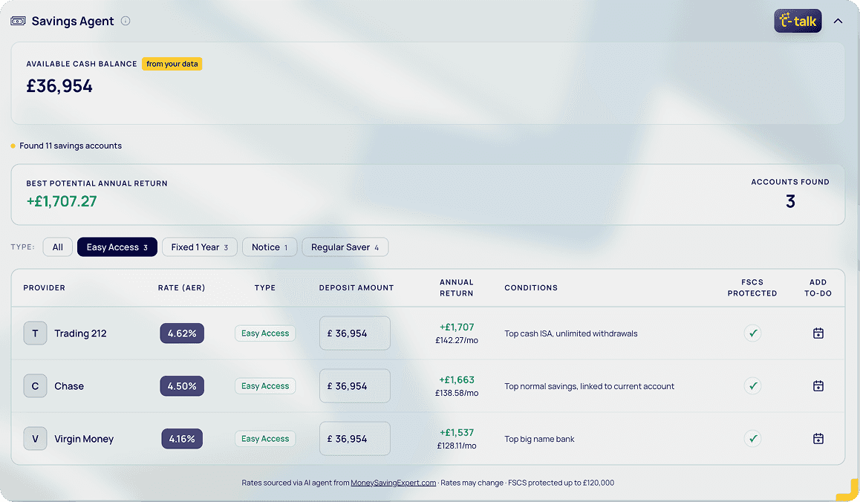The width and height of the screenshot is (860, 502).
Task: Click the £36,954 available cash balance
Action: (59, 86)
